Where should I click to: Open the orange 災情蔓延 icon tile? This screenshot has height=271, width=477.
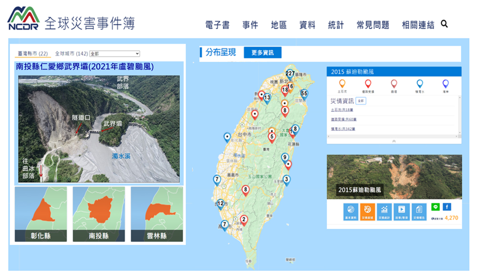pyautogui.click(x=367, y=212)
